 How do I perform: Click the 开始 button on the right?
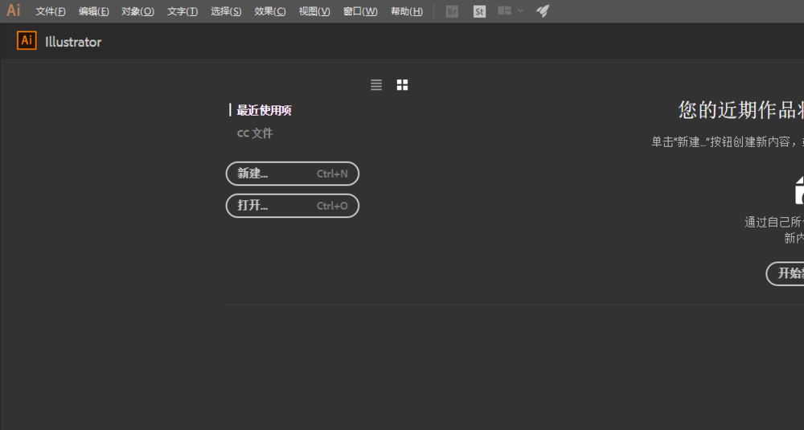click(785, 273)
